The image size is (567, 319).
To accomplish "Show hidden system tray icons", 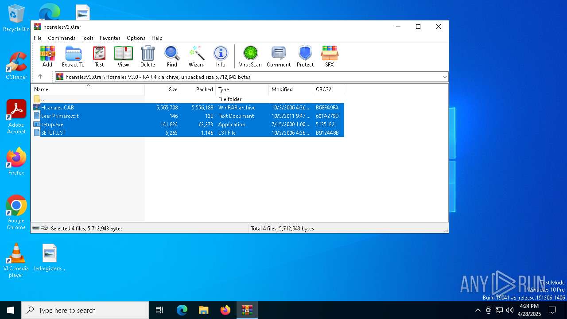I will point(478,310).
